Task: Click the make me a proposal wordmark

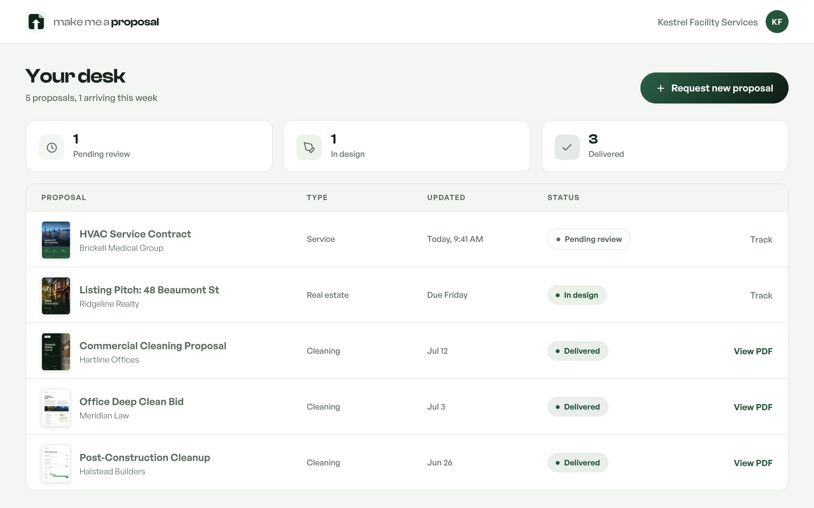Action: tap(106, 22)
